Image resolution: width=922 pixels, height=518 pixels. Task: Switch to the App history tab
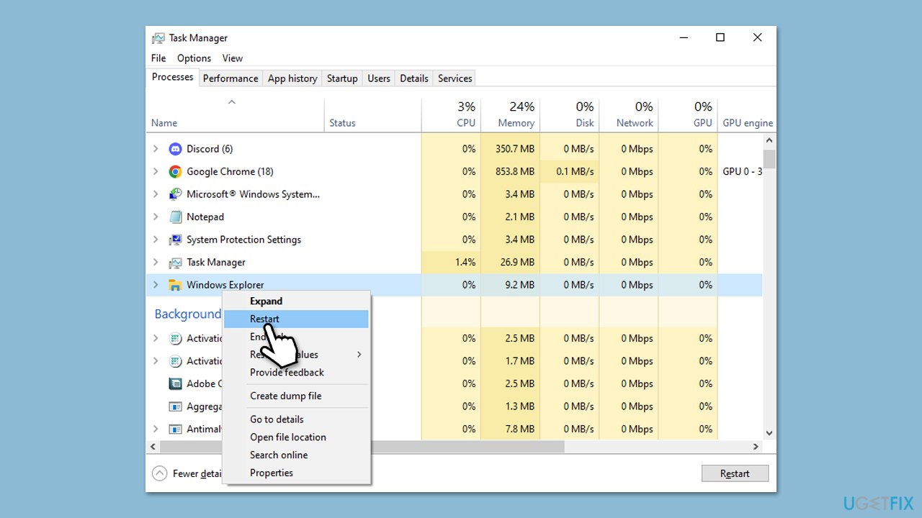click(292, 78)
